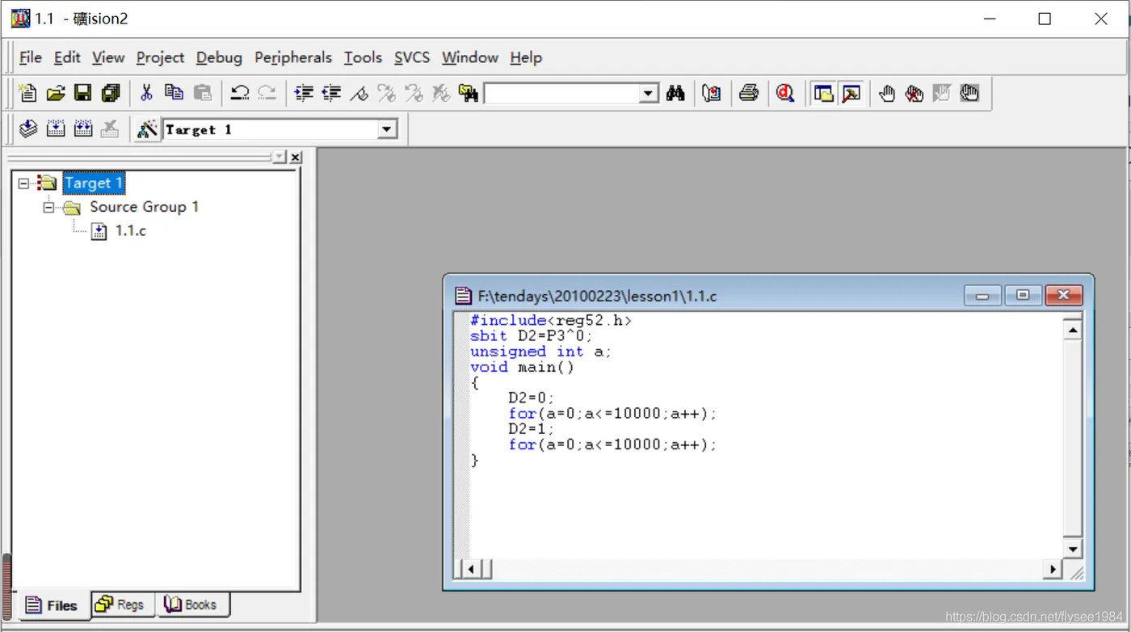Open the Project menu
1131x632 pixels.
click(160, 57)
